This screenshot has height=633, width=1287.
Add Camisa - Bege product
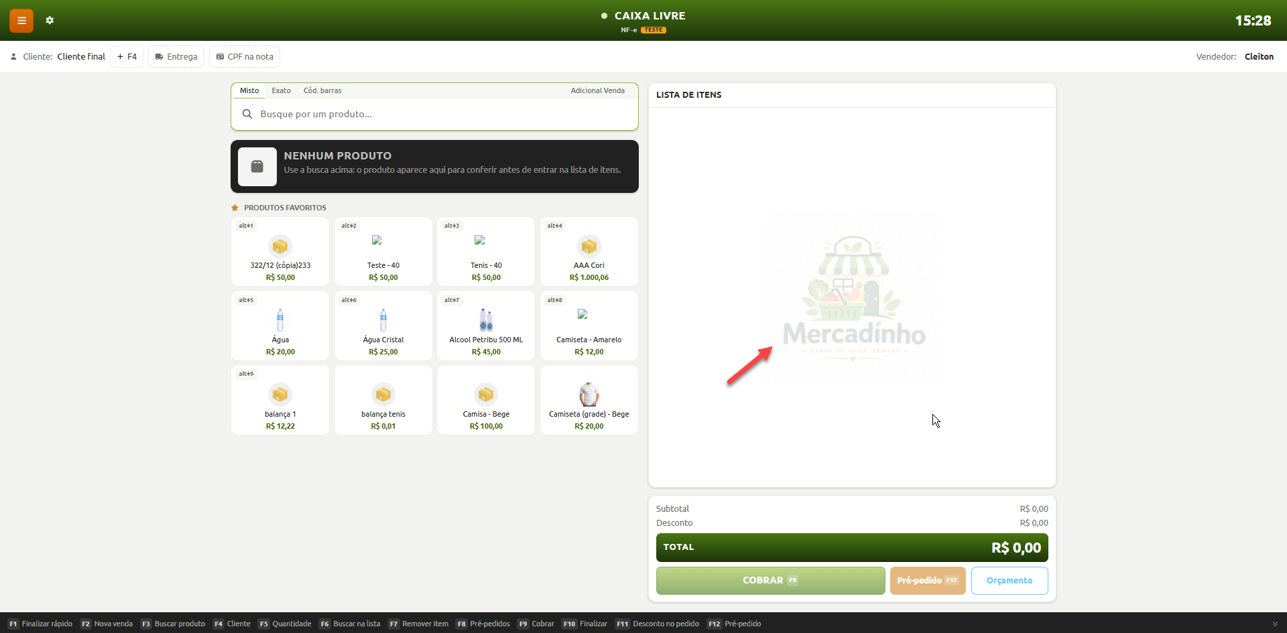coord(486,400)
